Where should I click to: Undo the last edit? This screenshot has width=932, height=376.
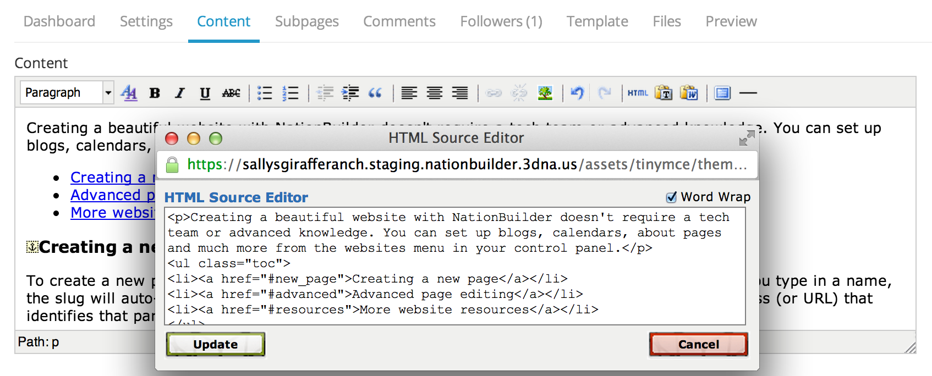(x=577, y=93)
